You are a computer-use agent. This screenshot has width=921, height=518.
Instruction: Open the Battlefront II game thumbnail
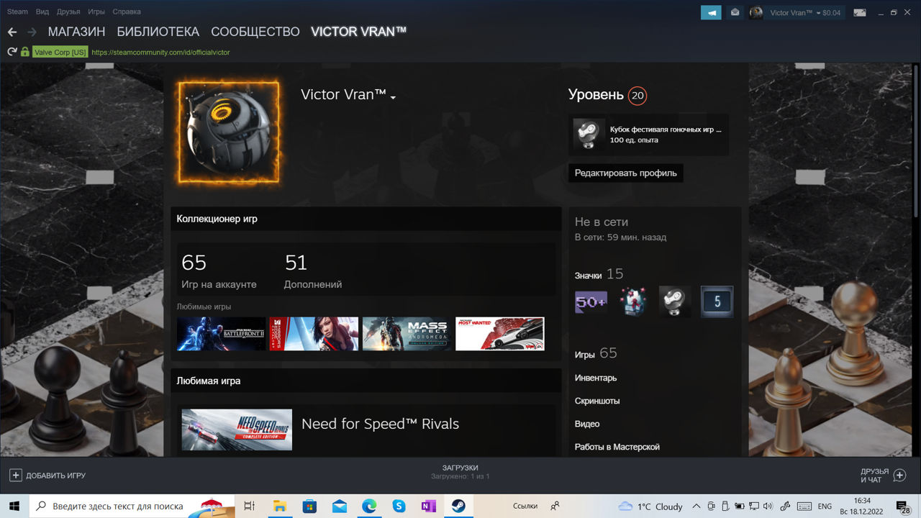(x=222, y=334)
